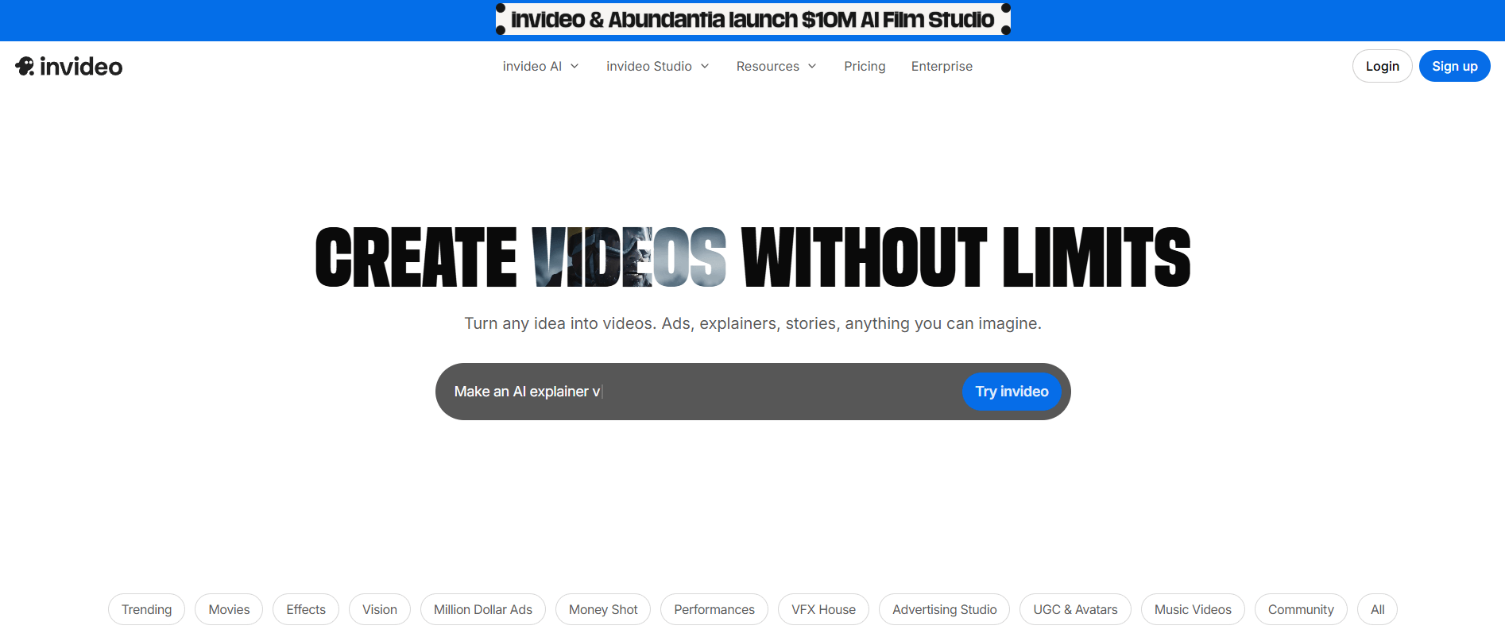Click the 'Turn any idea into videos' subtitle
The image size is (1505, 641).
point(752,323)
